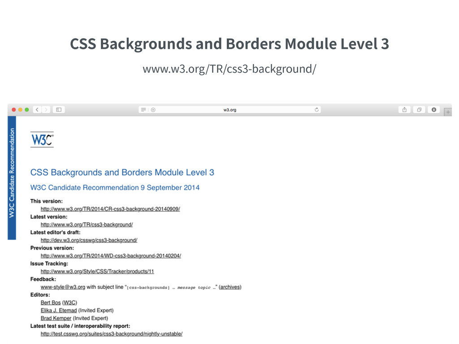Click the slide URL www.w3.org/TR/css3-background/
The image size is (459, 344).
coord(229,69)
